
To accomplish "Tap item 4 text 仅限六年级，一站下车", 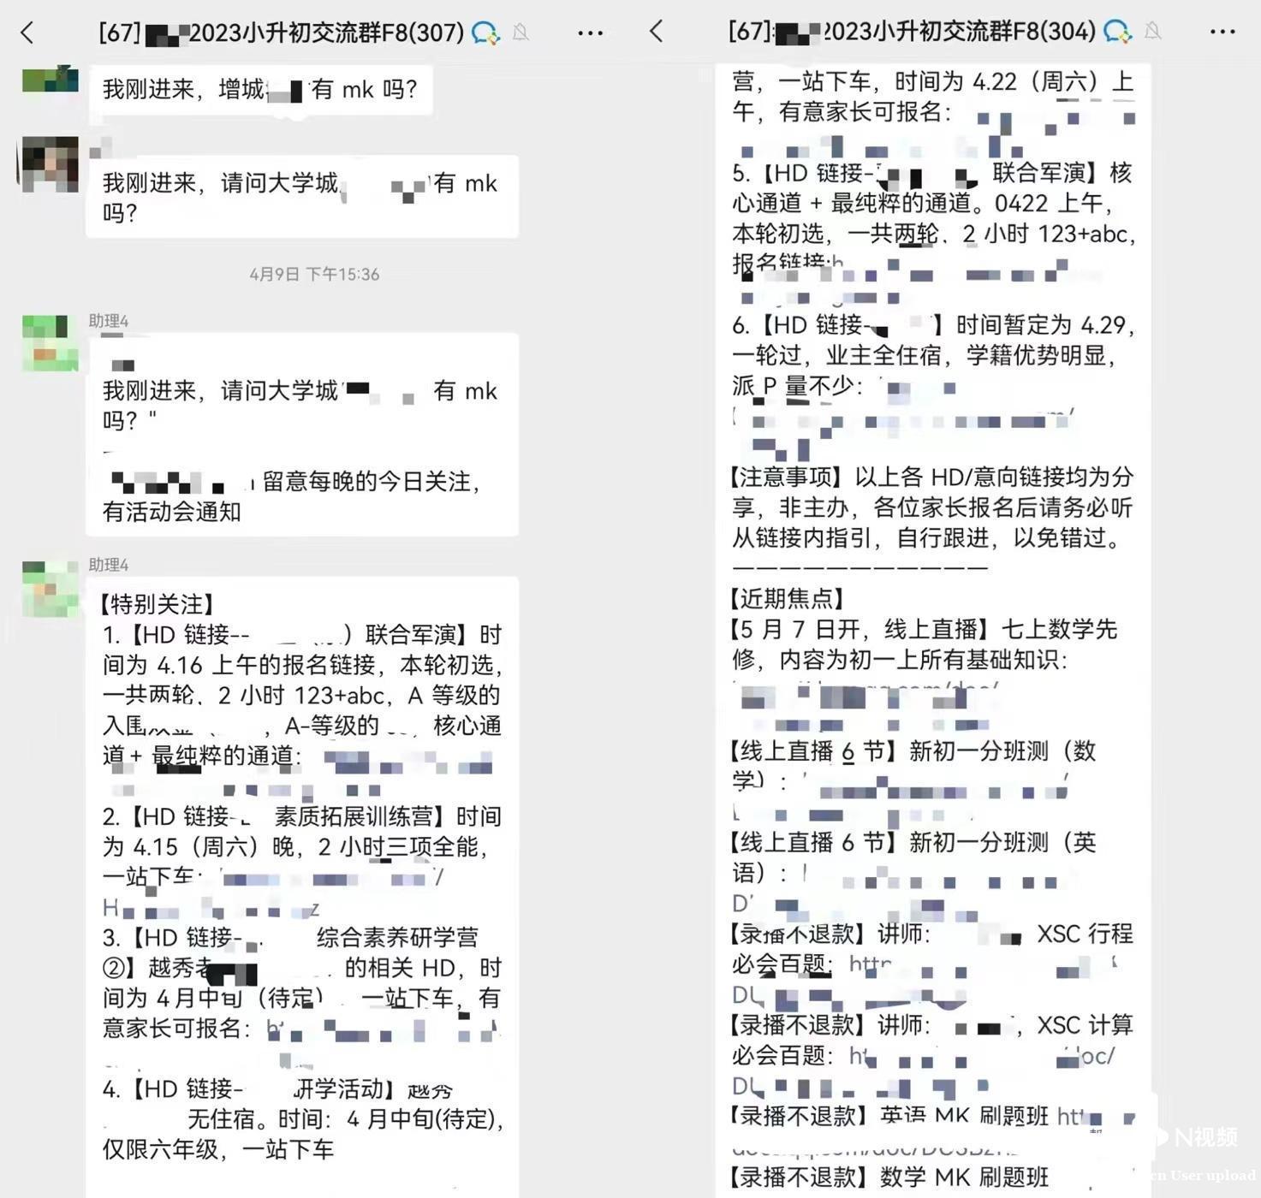I will click(217, 1149).
